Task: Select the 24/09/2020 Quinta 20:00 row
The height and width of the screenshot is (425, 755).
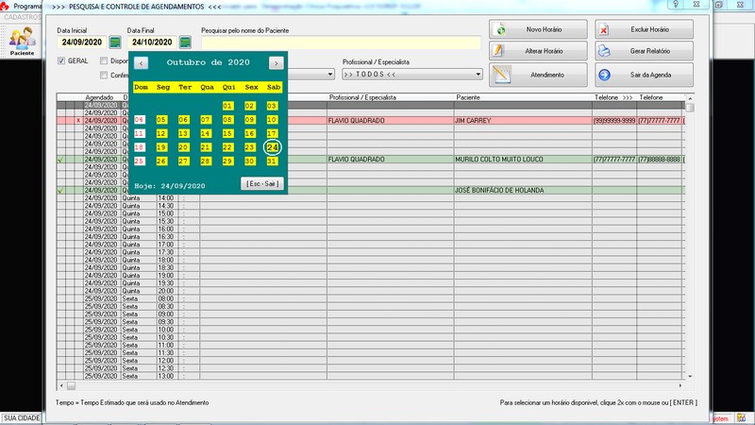Action: point(371,291)
